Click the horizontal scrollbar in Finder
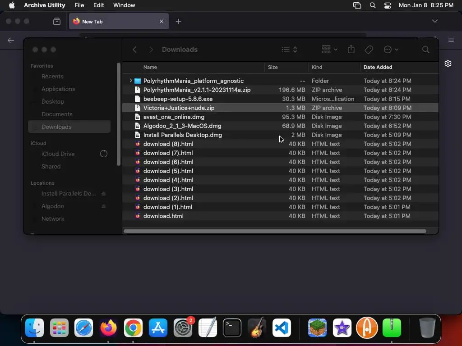 click(x=275, y=231)
